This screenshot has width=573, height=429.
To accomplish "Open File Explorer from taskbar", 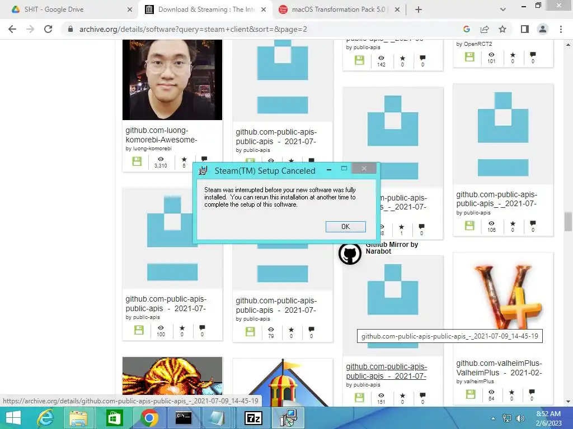I will click(x=79, y=418).
